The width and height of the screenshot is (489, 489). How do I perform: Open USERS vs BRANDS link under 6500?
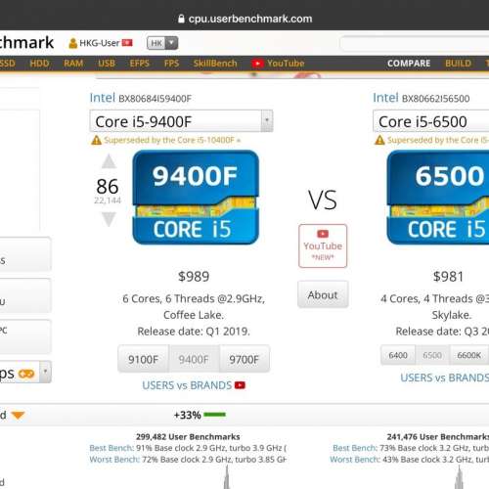[445, 378]
